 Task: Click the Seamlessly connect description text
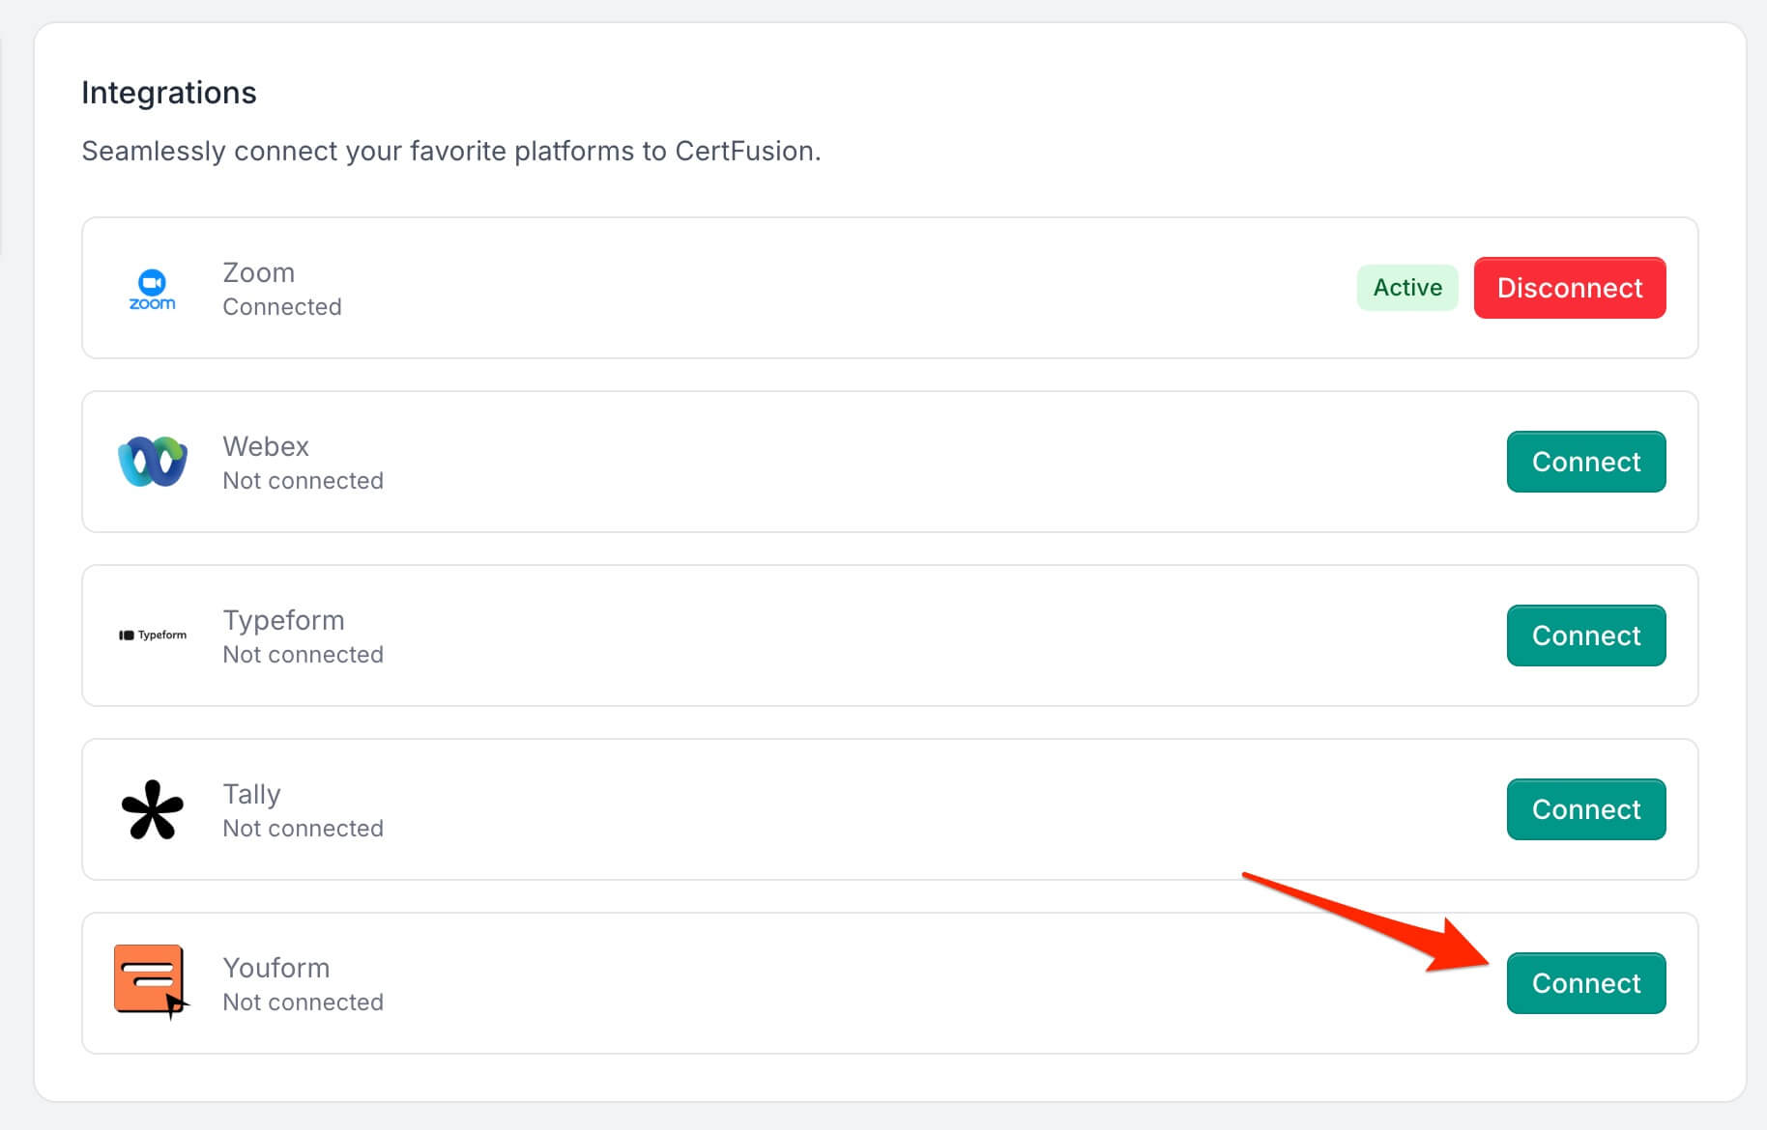(451, 152)
